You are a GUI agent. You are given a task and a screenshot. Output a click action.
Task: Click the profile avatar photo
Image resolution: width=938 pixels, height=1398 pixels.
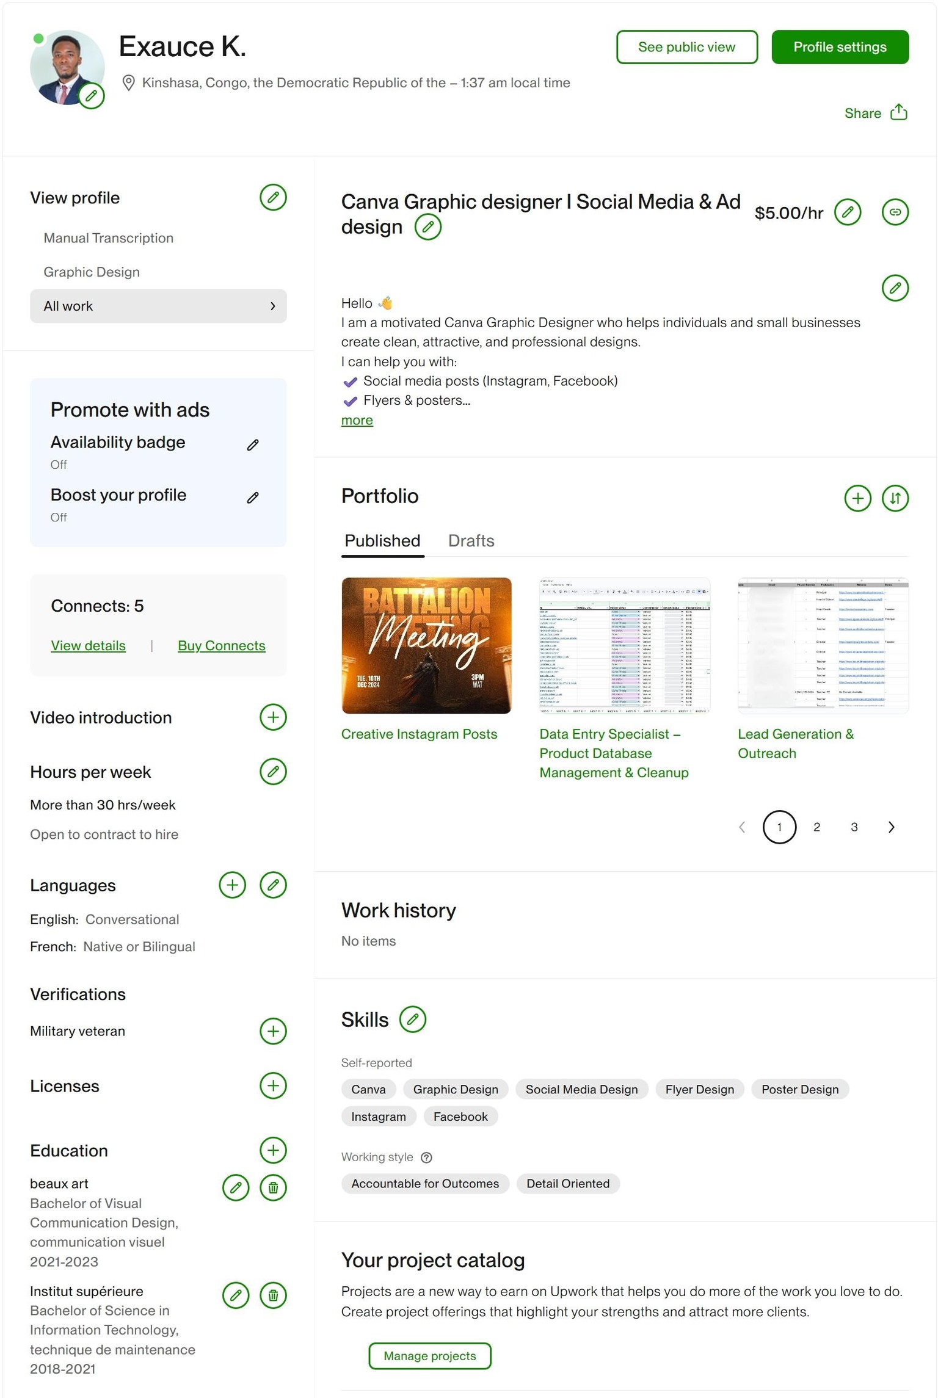pos(66,66)
